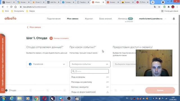
Task: Open browser extensions puzzle icon
Action: [169, 7]
